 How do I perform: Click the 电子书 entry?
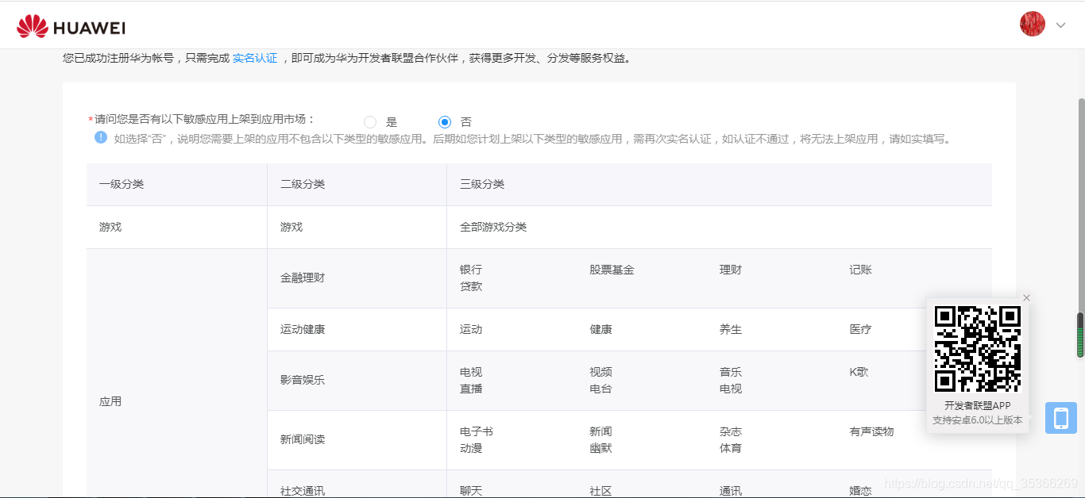pyautogui.click(x=477, y=431)
